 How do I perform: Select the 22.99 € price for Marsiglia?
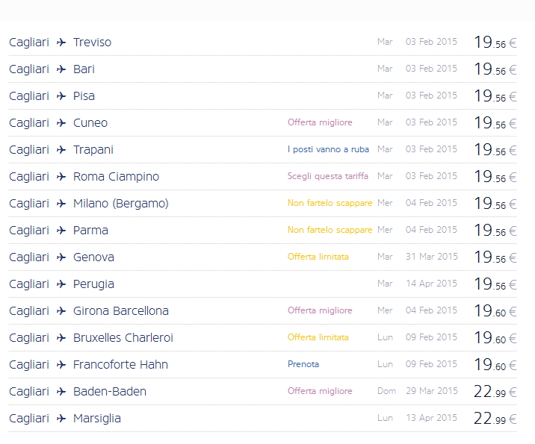click(x=495, y=419)
